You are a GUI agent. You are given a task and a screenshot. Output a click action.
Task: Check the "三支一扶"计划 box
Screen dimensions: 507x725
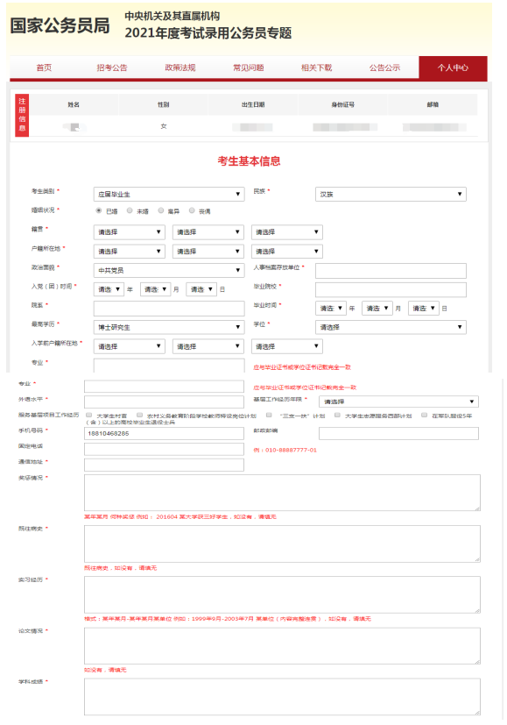click(x=269, y=416)
